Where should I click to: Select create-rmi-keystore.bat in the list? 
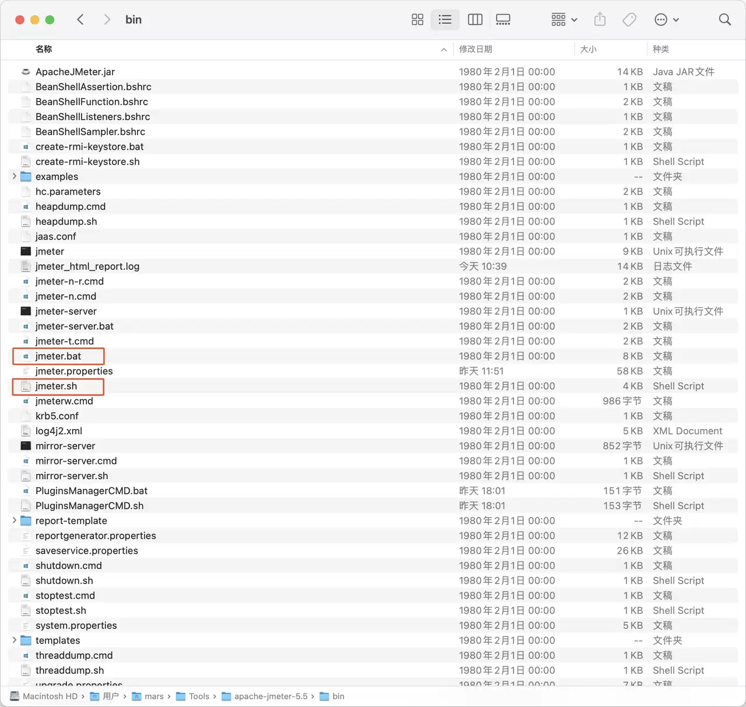[89, 147]
